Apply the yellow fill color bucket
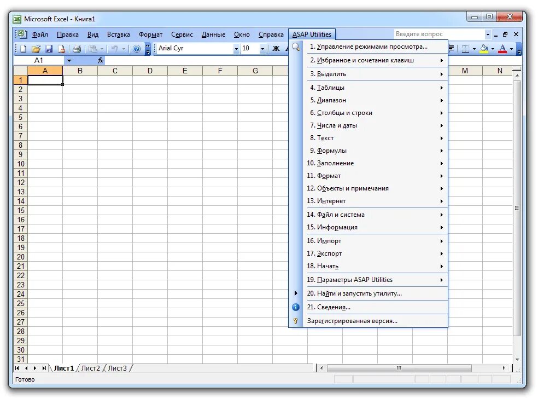The image size is (538, 398). 484,49
